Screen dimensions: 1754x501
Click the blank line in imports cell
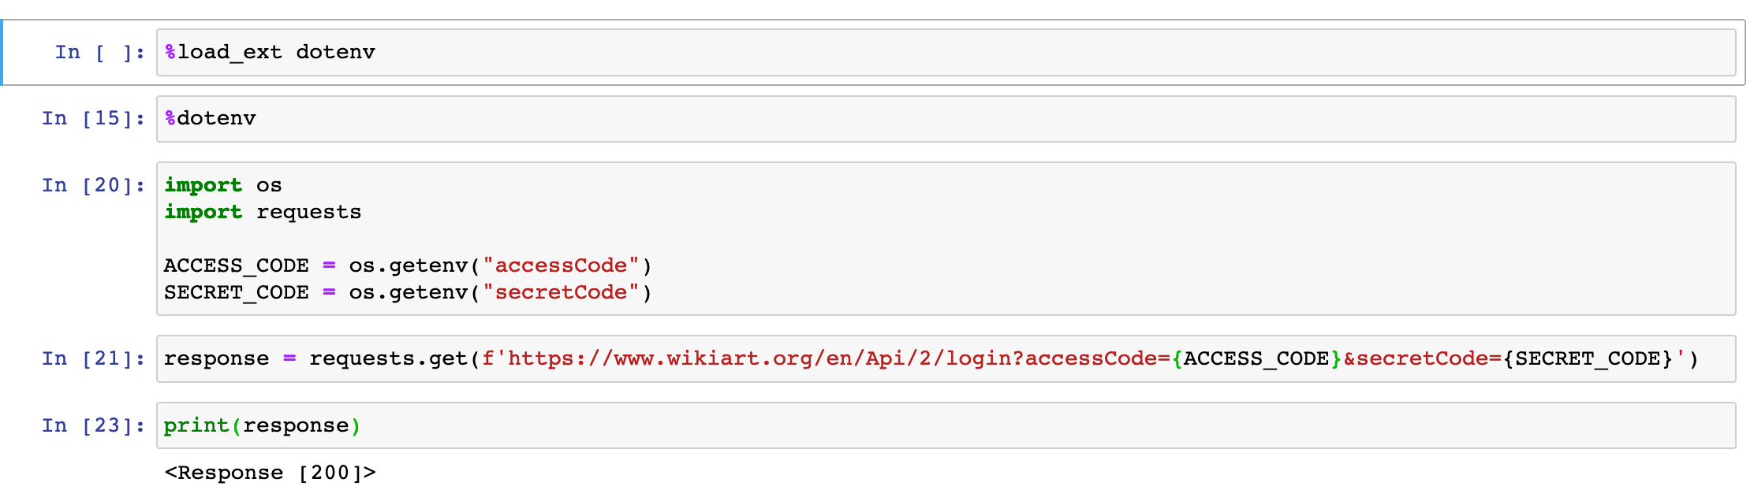(x=946, y=239)
